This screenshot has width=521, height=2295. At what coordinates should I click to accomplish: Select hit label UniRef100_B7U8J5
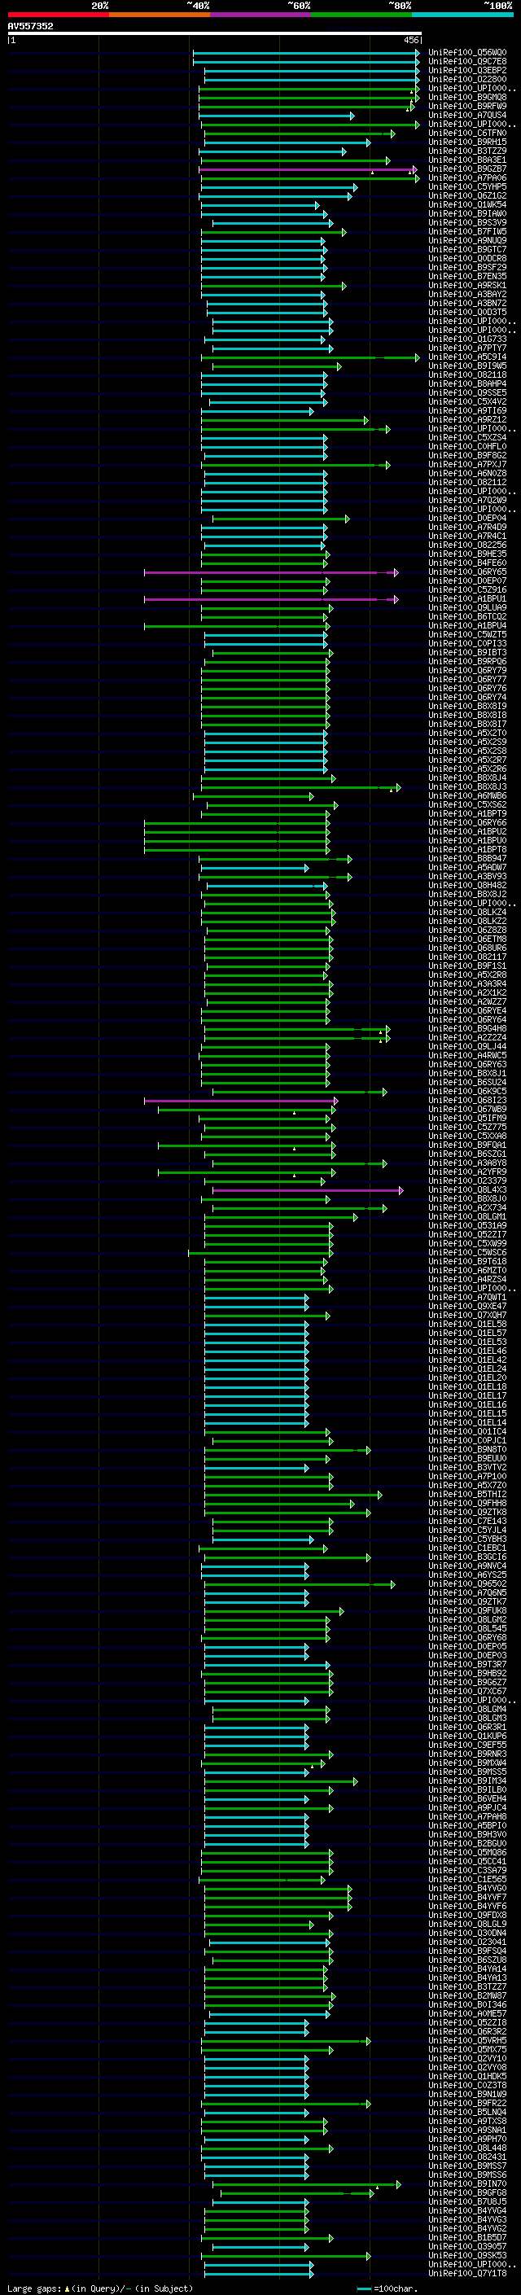click(x=467, y=2203)
